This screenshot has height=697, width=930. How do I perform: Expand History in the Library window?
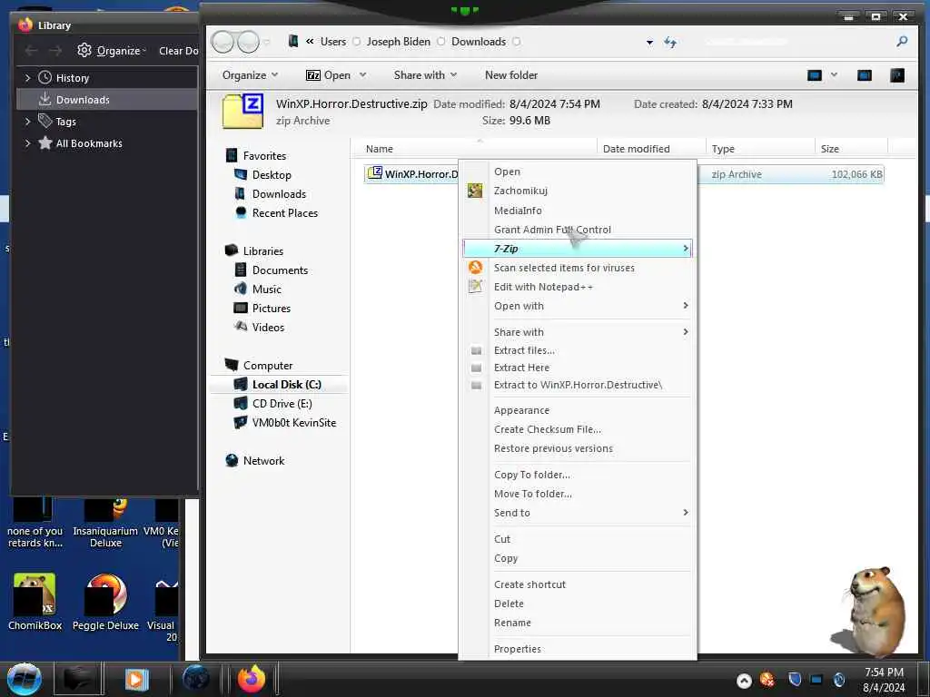27,78
